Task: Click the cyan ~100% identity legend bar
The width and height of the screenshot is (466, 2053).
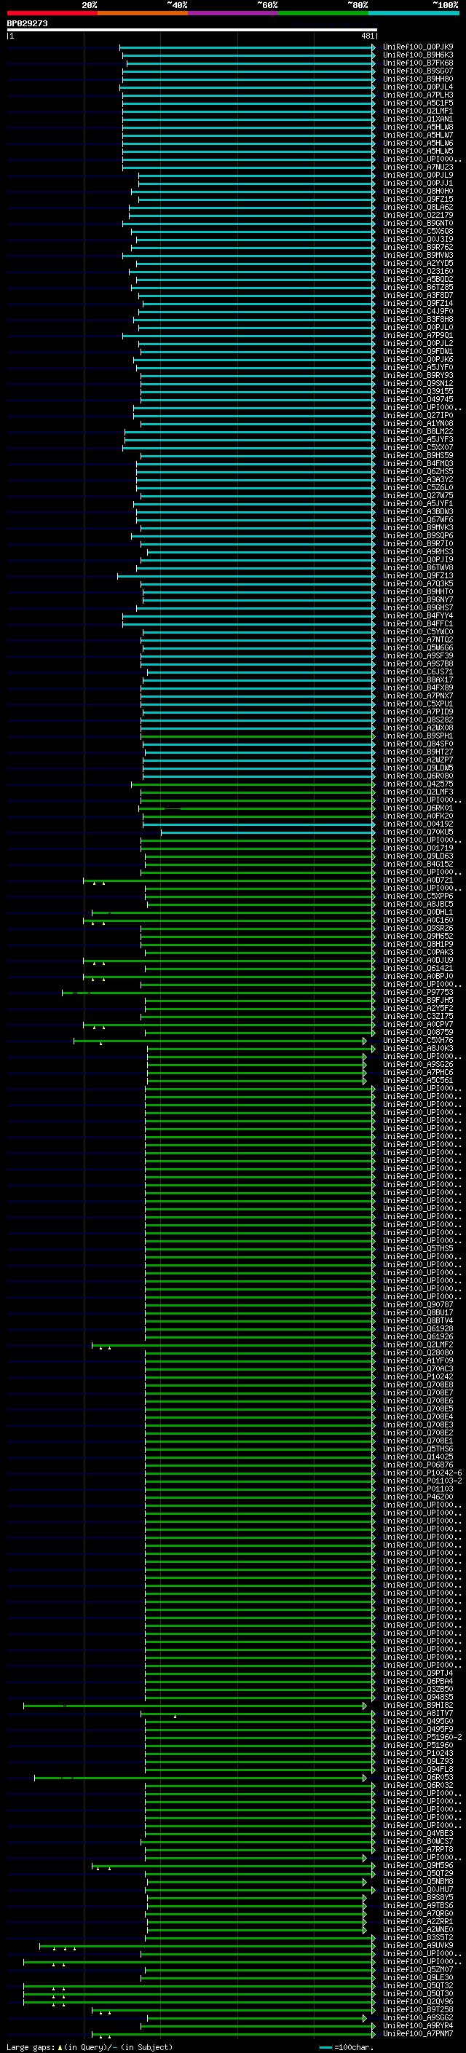Action: pos(414,13)
